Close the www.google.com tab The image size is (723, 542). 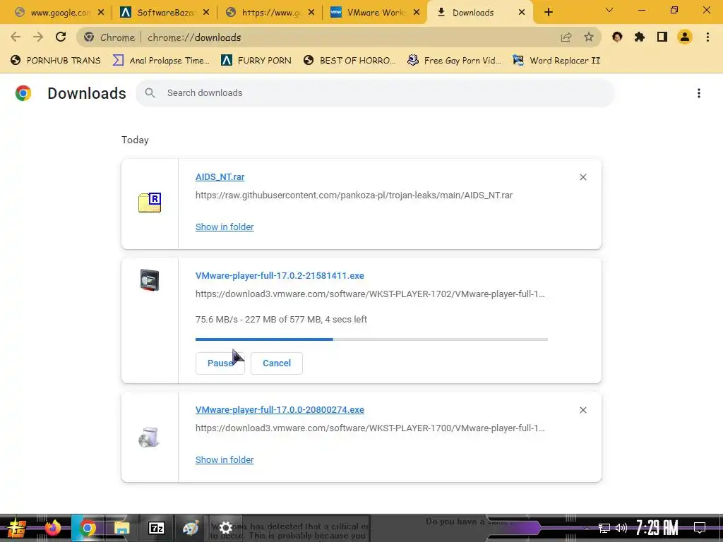tap(101, 13)
